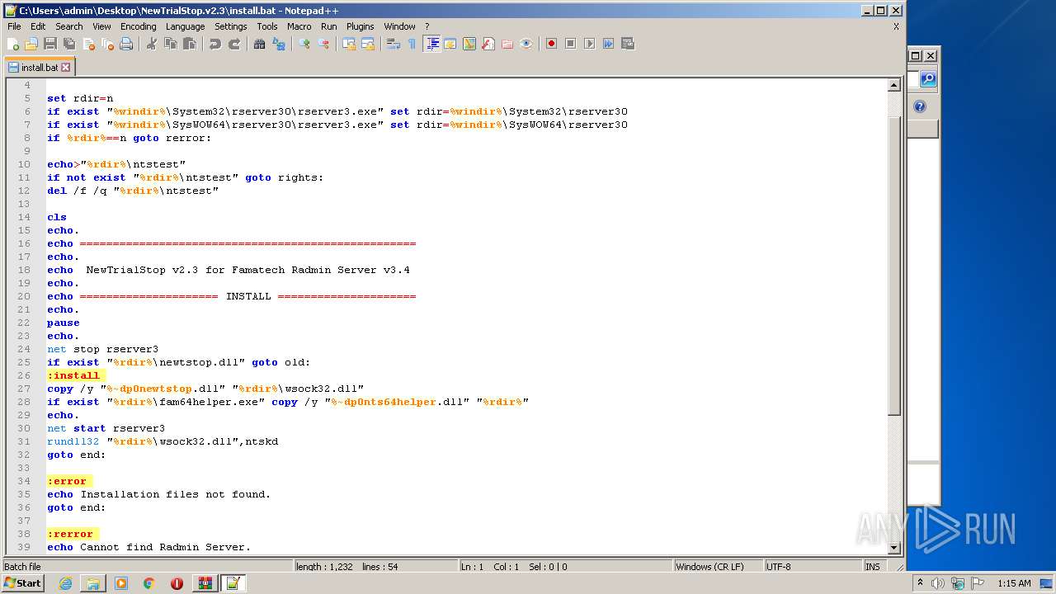The height and width of the screenshot is (594, 1056).
Task: Click the Copy toolbar icon
Action: click(x=171, y=44)
